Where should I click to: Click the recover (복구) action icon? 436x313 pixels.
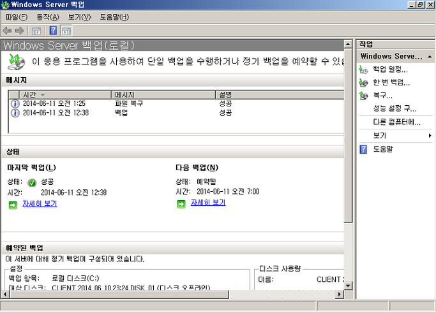pyautogui.click(x=363, y=96)
